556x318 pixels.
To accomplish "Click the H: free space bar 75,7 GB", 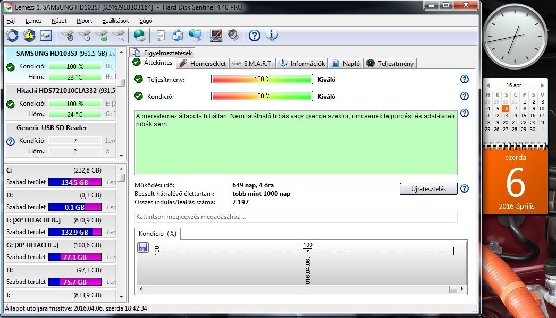I will pos(75,282).
